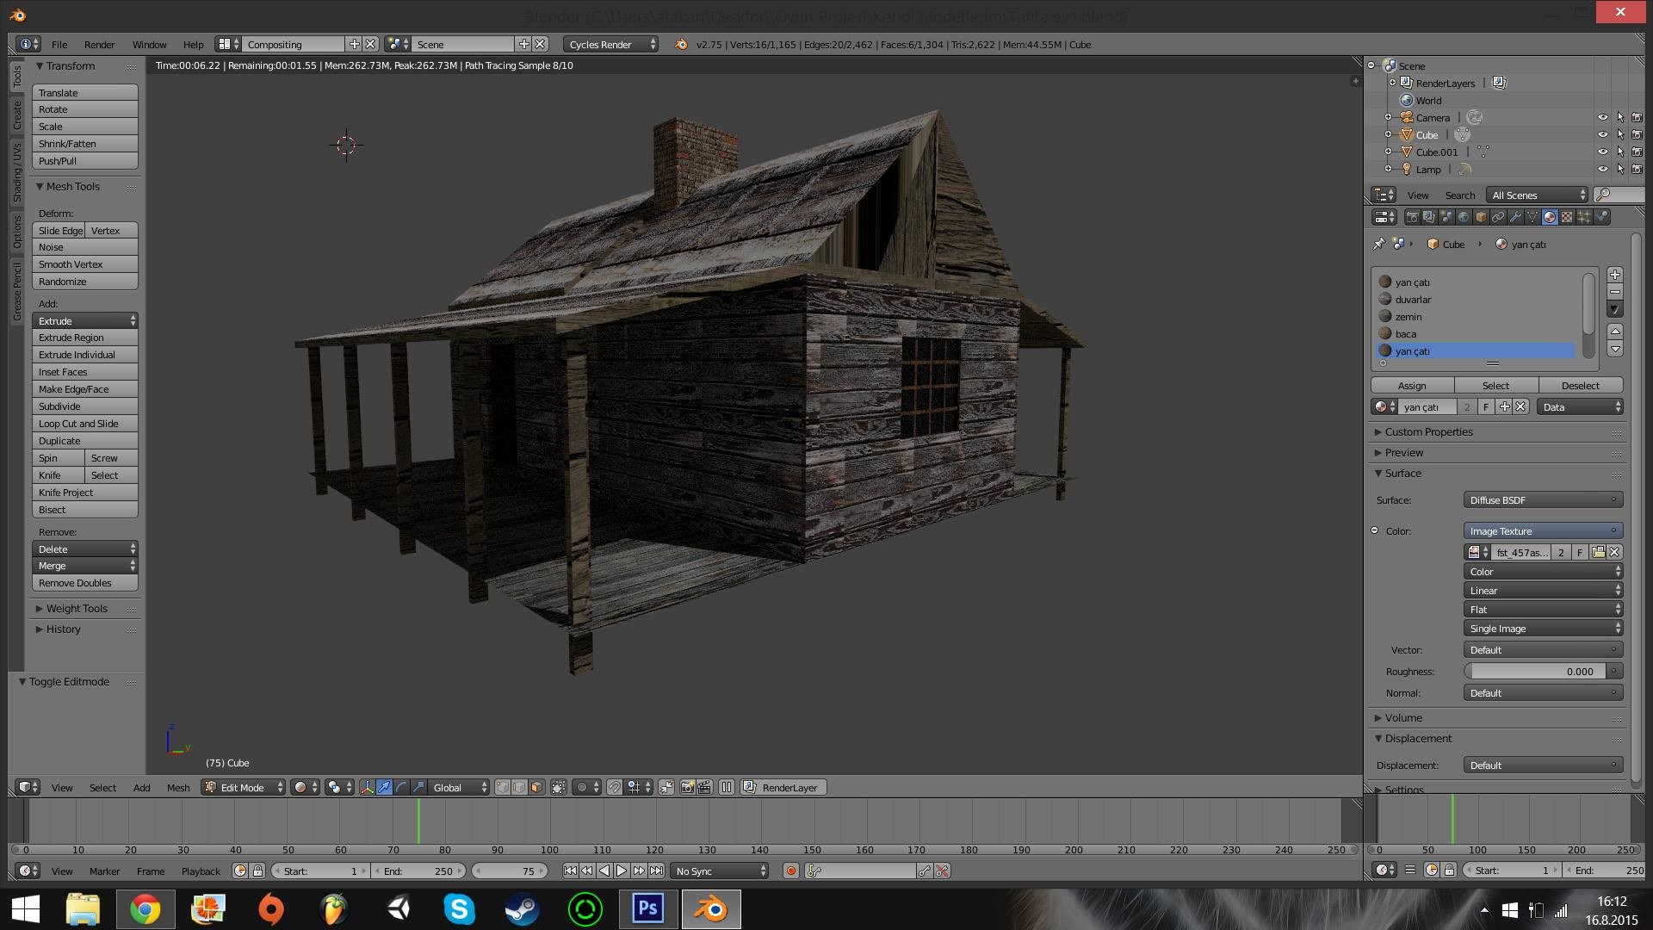This screenshot has width=1653, height=930.
Task: Toggle visibility of the Lamp in the outliner
Action: click(1603, 169)
